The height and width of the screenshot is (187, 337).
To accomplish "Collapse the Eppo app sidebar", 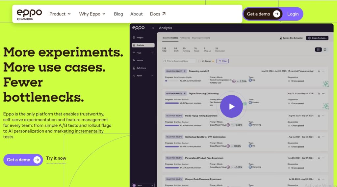I will tap(153, 28).
